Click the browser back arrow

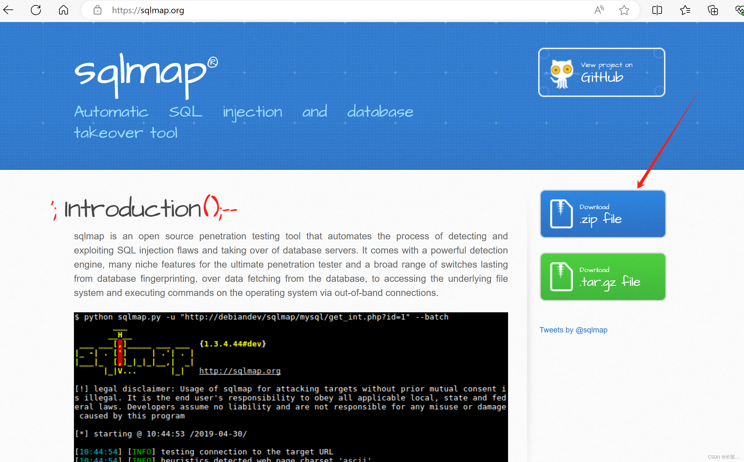8,10
